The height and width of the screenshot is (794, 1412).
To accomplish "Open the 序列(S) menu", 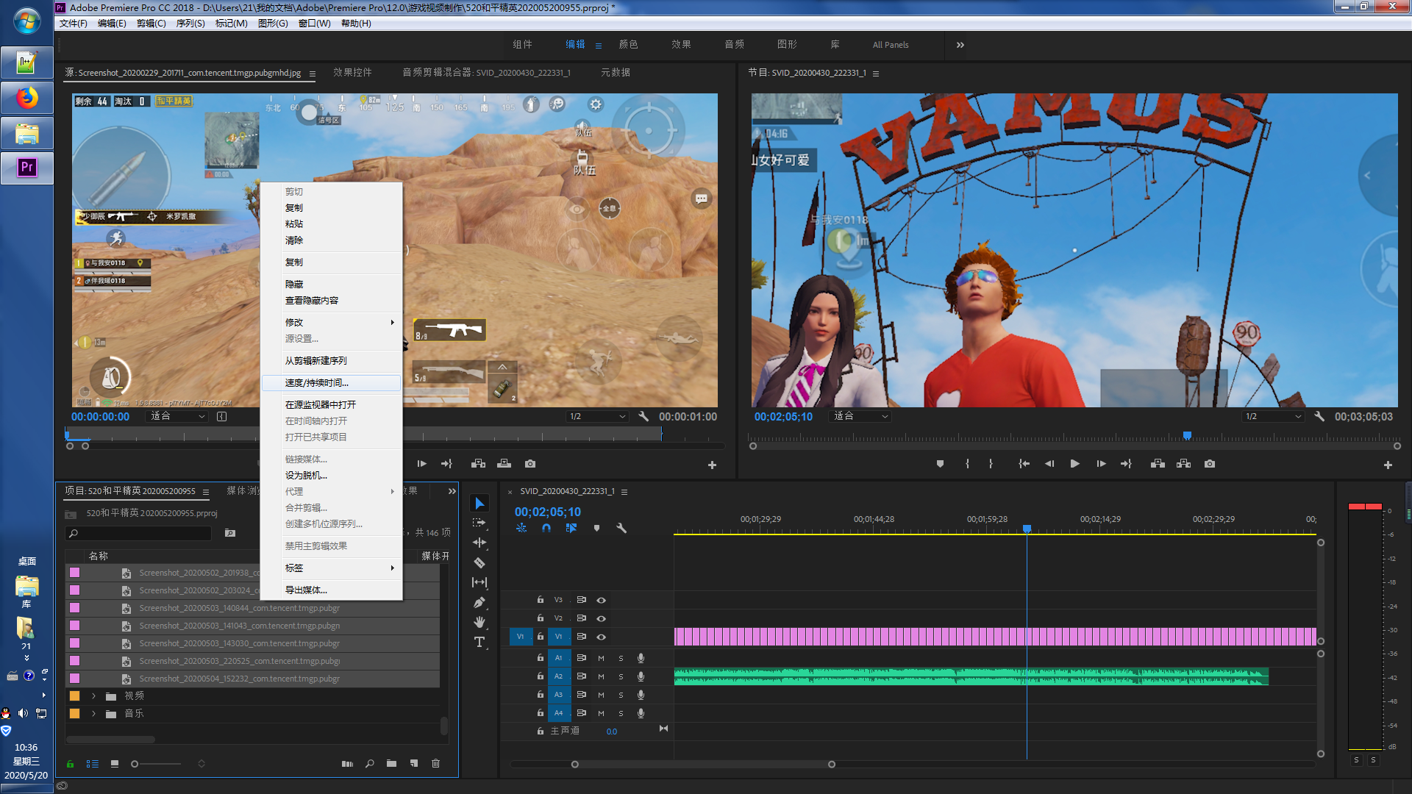I will pyautogui.click(x=190, y=24).
